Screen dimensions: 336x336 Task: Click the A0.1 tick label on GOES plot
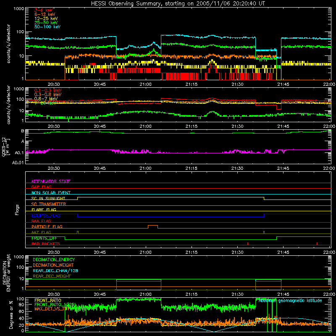click(19, 153)
